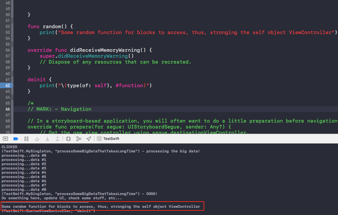Click the Step Into debug icon
This screenshot has width=338, height=215.
(x=47, y=139)
